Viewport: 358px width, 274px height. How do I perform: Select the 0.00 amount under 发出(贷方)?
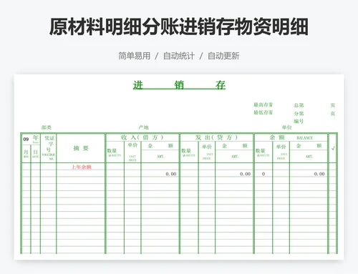pos(245,174)
